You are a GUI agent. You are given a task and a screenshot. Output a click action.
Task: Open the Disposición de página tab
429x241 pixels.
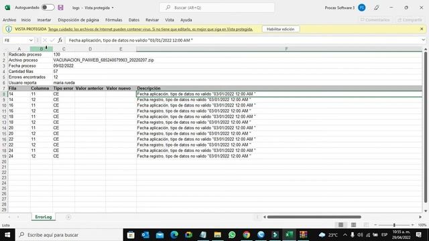tap(78, 20)
